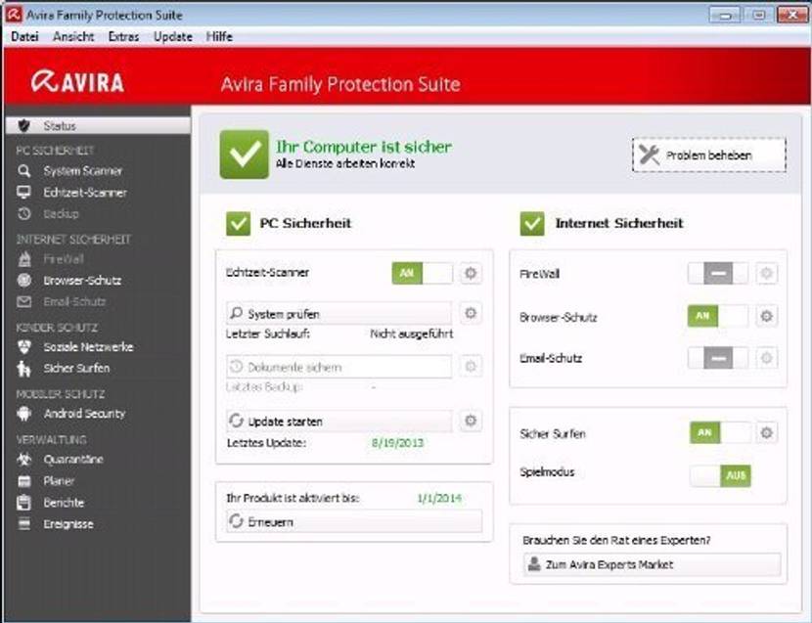Click the Email-Schutz envelope icon in sidebar

[x=23, y=302]
